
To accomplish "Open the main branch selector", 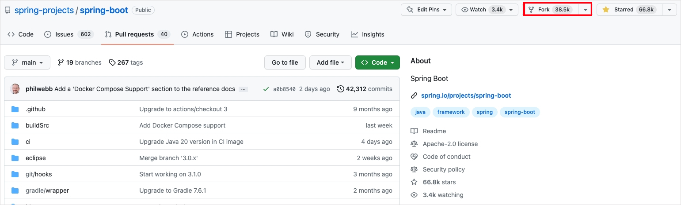I will click(x=27, y=62).
